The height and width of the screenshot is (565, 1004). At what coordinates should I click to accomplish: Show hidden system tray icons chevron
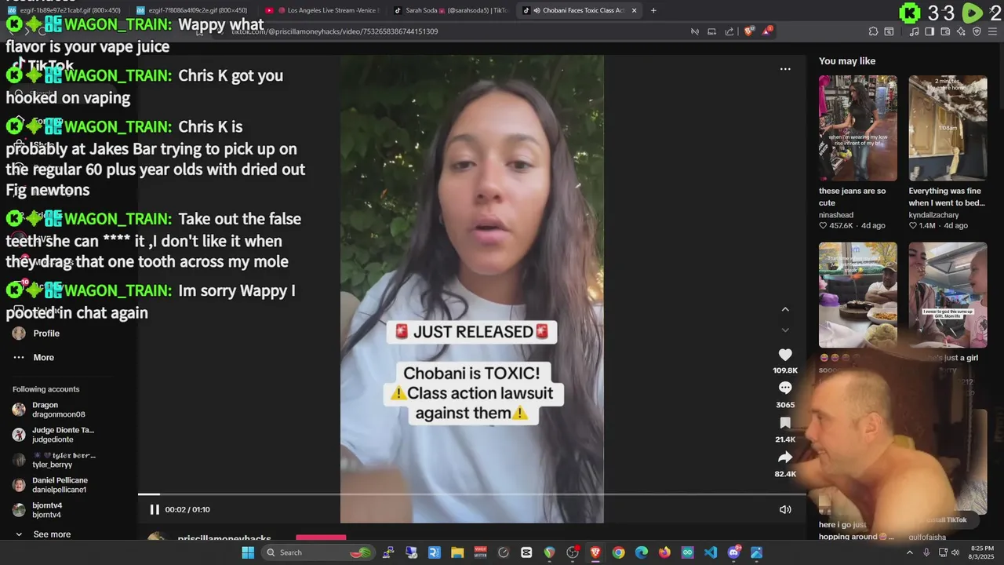click(x=910, y=552)
